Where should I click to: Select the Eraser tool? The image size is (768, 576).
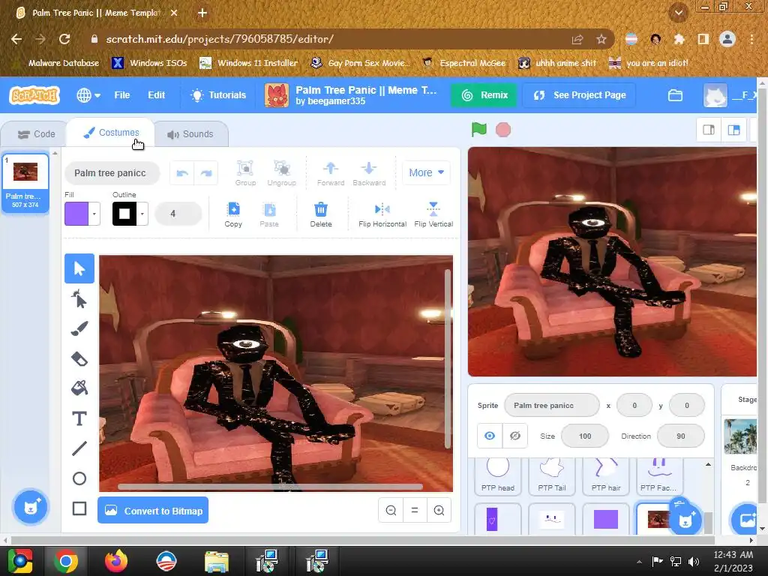pyautogui.click(x=79, y=358)
